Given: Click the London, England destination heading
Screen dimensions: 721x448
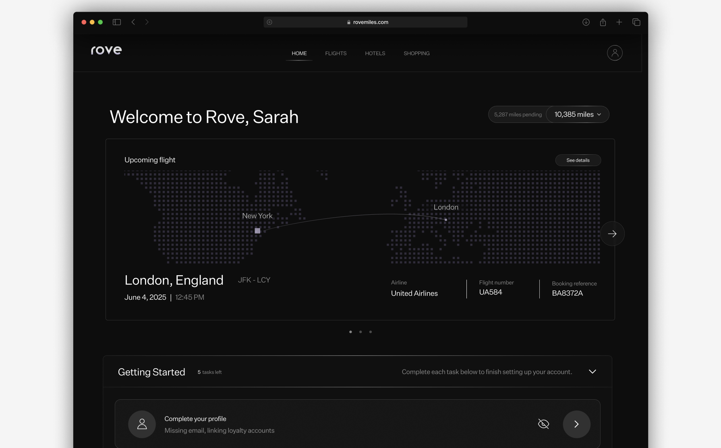Looking at the screenshot, I should point(174,280).
